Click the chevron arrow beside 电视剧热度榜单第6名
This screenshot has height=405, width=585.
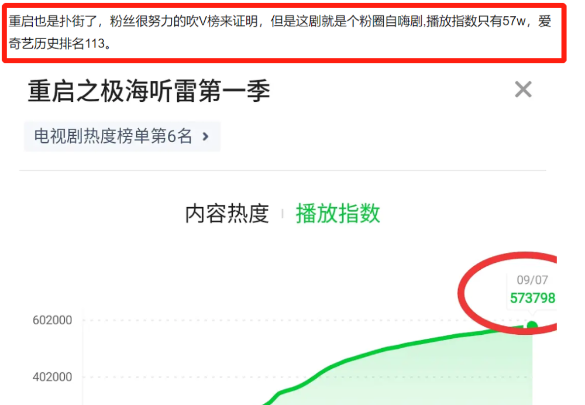pyautogui.click(x=205, y=136)
